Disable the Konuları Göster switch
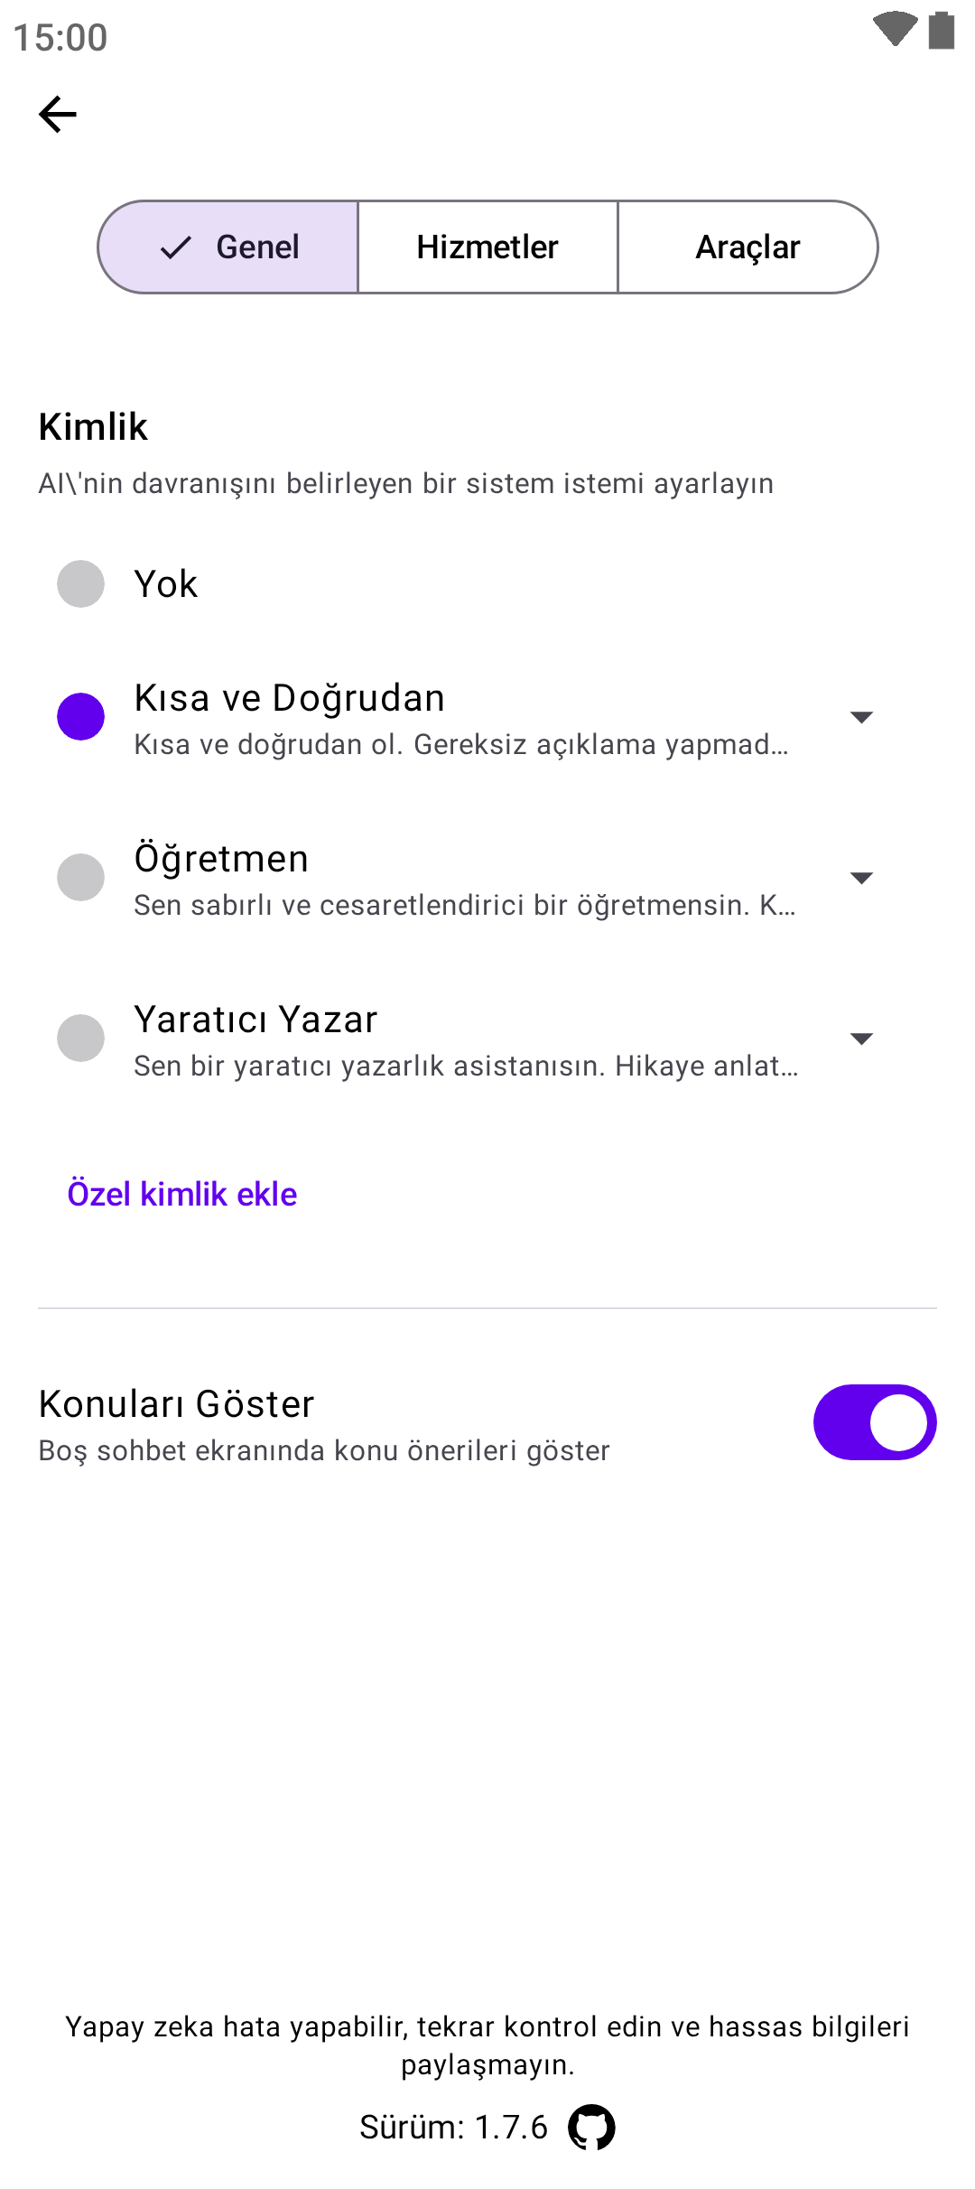The height and width of the screenshot is (2189, 975). [x=874, y=1422]
